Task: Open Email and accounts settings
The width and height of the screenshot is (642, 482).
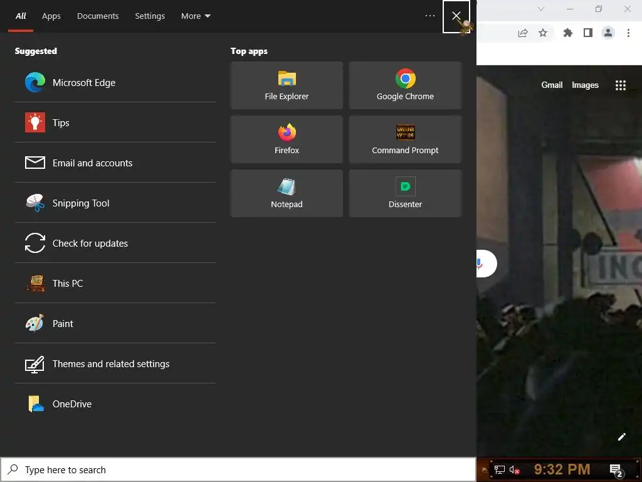Action: coord(115,163)
